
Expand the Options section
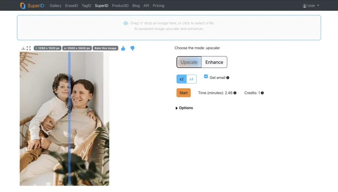(184, 108)
